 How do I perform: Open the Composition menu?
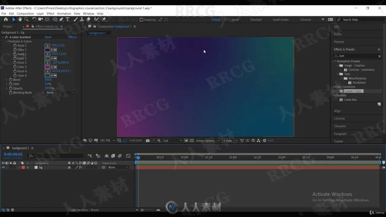[25, 14]
